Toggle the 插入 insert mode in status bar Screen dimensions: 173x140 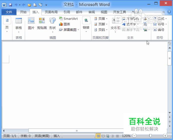pos(57,136)
